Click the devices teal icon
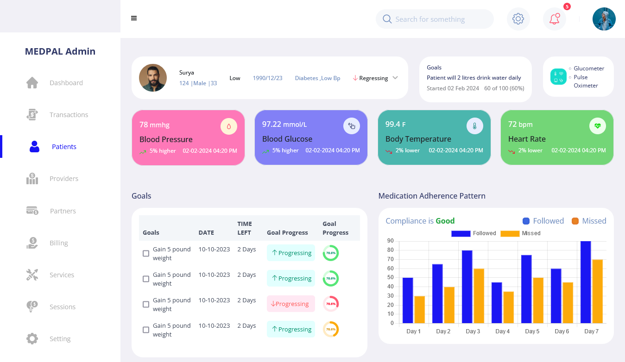 point(558,77)
